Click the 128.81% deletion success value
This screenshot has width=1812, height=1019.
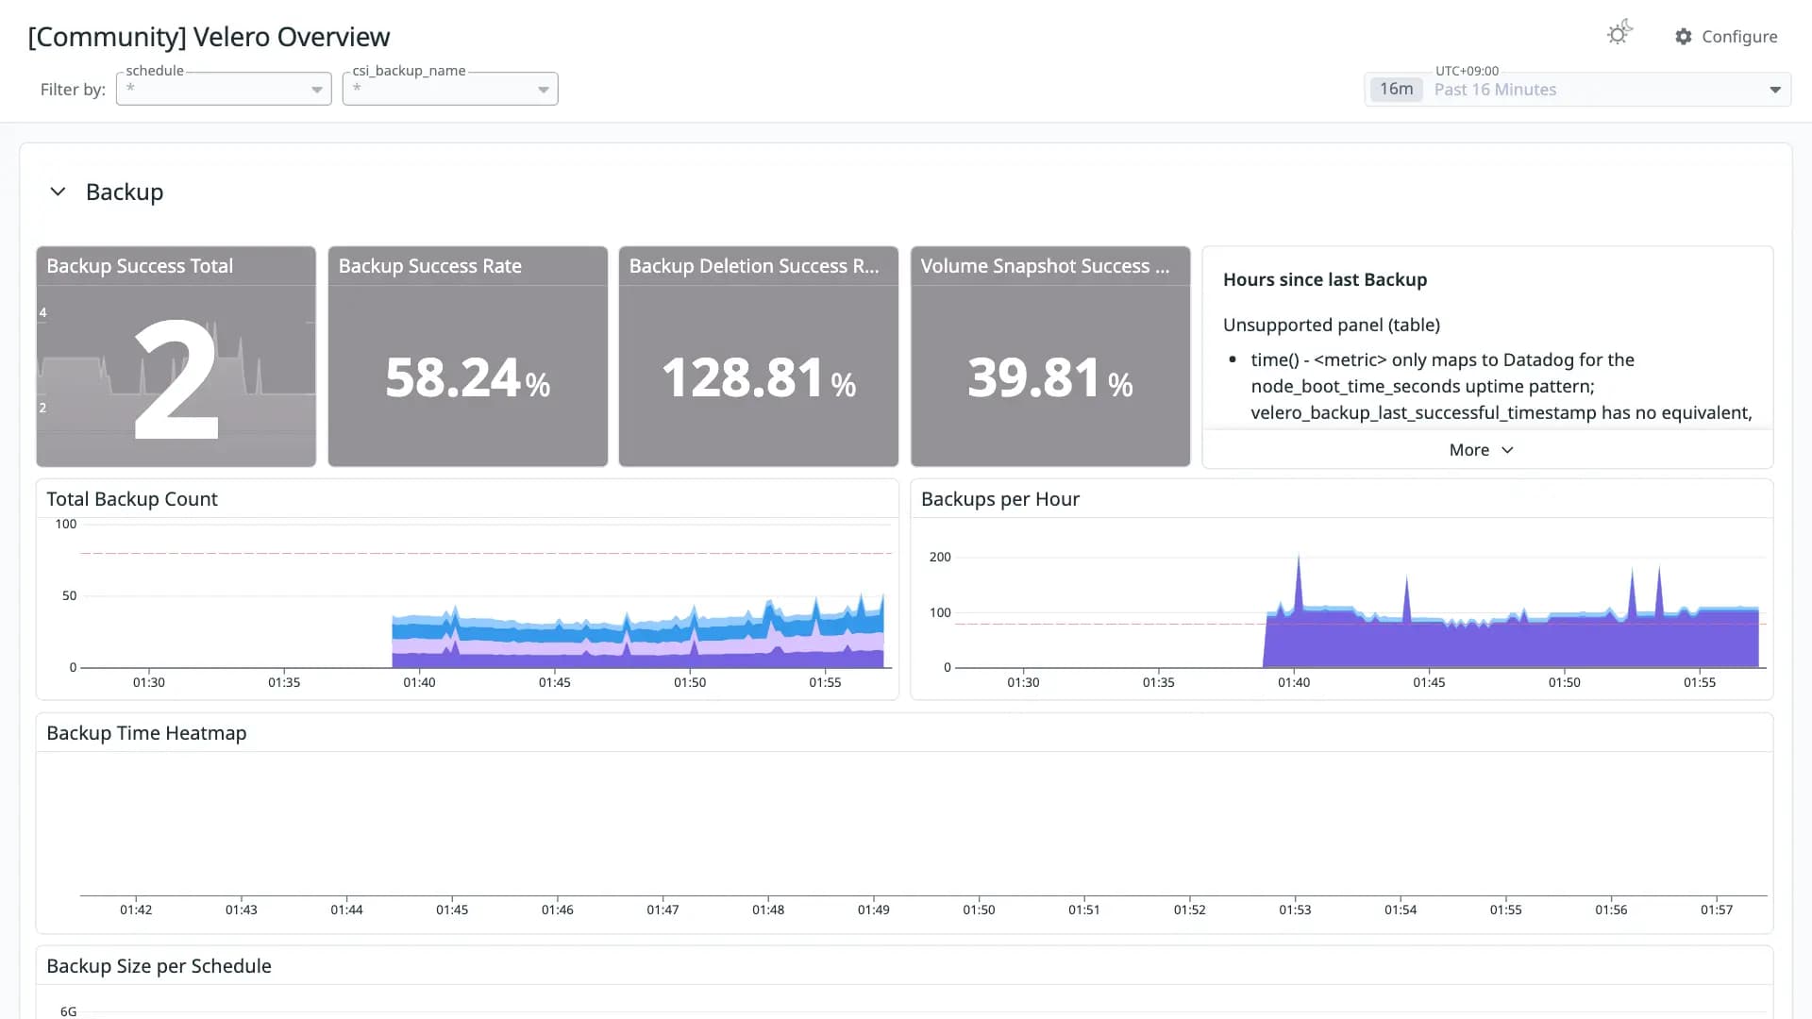click(x=759, y=377)
